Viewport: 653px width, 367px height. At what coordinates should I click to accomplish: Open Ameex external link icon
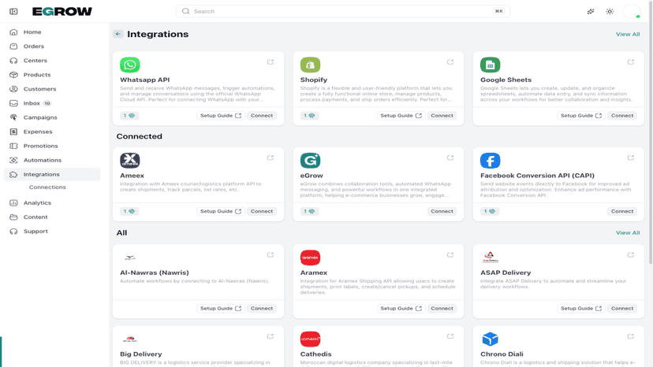pos(271,158)
